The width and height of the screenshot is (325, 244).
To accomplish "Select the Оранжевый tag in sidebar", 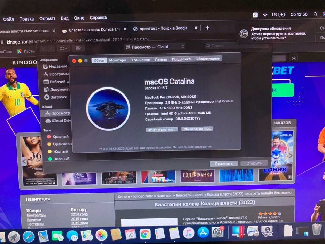I will (60, 144).
